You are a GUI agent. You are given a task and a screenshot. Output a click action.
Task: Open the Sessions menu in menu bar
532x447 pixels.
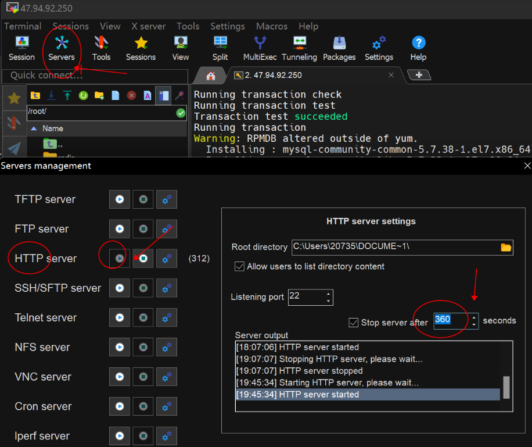[x=71, y=26]
